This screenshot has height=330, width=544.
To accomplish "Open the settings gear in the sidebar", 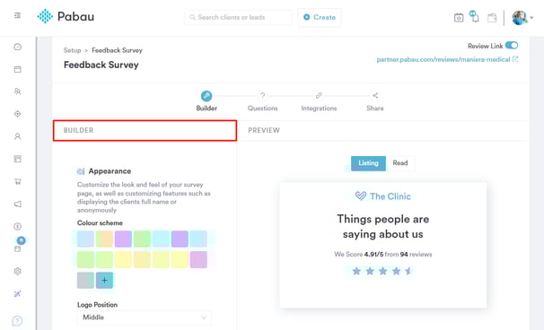I will tap(17, 271).
